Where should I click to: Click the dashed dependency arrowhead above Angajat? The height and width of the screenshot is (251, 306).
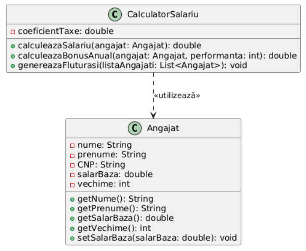tap(153, 115)
